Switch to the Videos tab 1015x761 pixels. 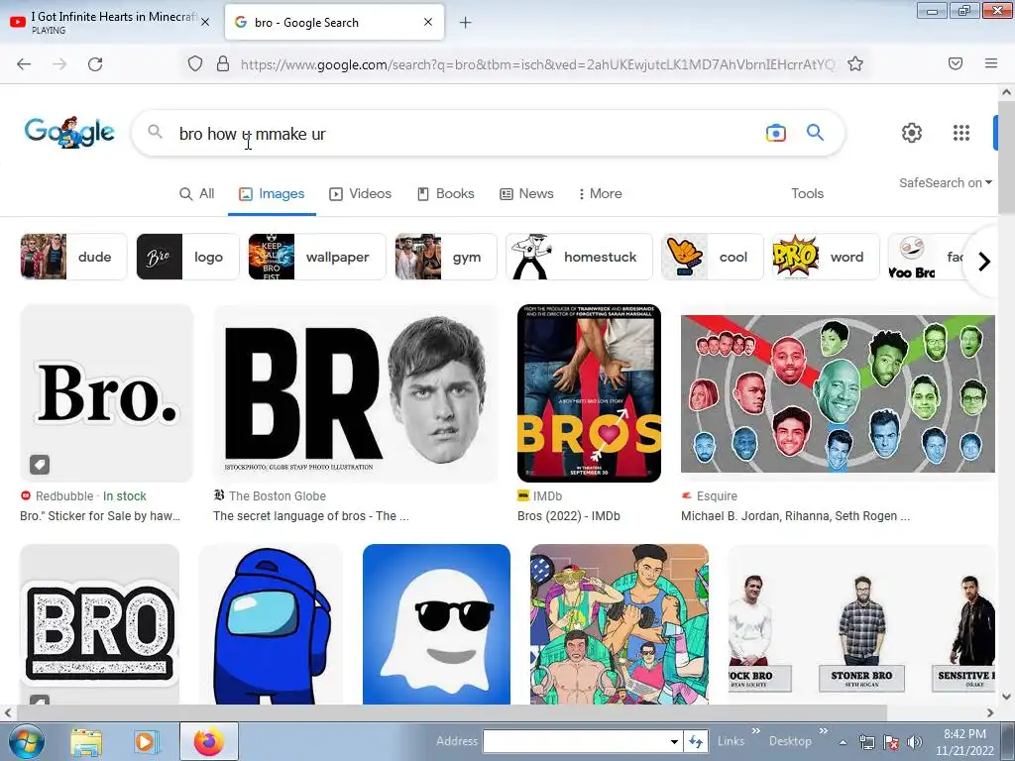click(x=360, y=193)
